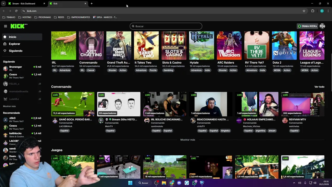The width and height of the screenshot is (332, 187).
Task: View site information icon beside kick.com
Action: pos(24,11)
